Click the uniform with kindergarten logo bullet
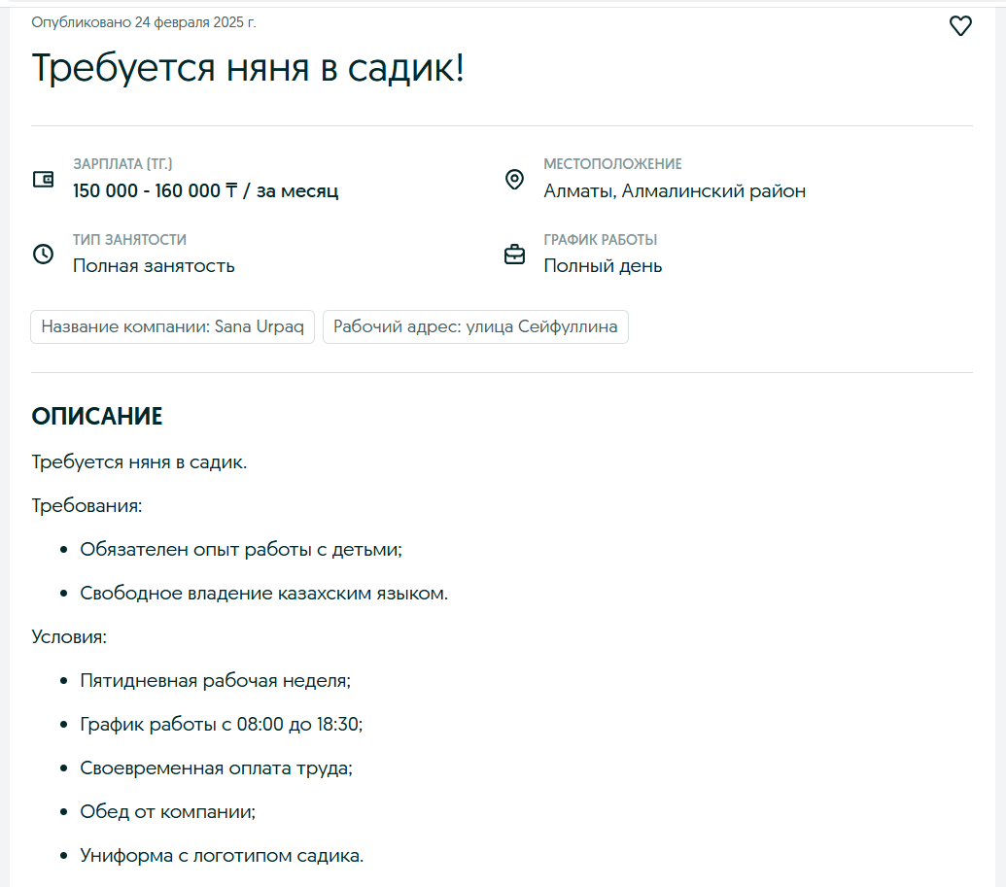1006x887 pixels. tap(222, 856)
